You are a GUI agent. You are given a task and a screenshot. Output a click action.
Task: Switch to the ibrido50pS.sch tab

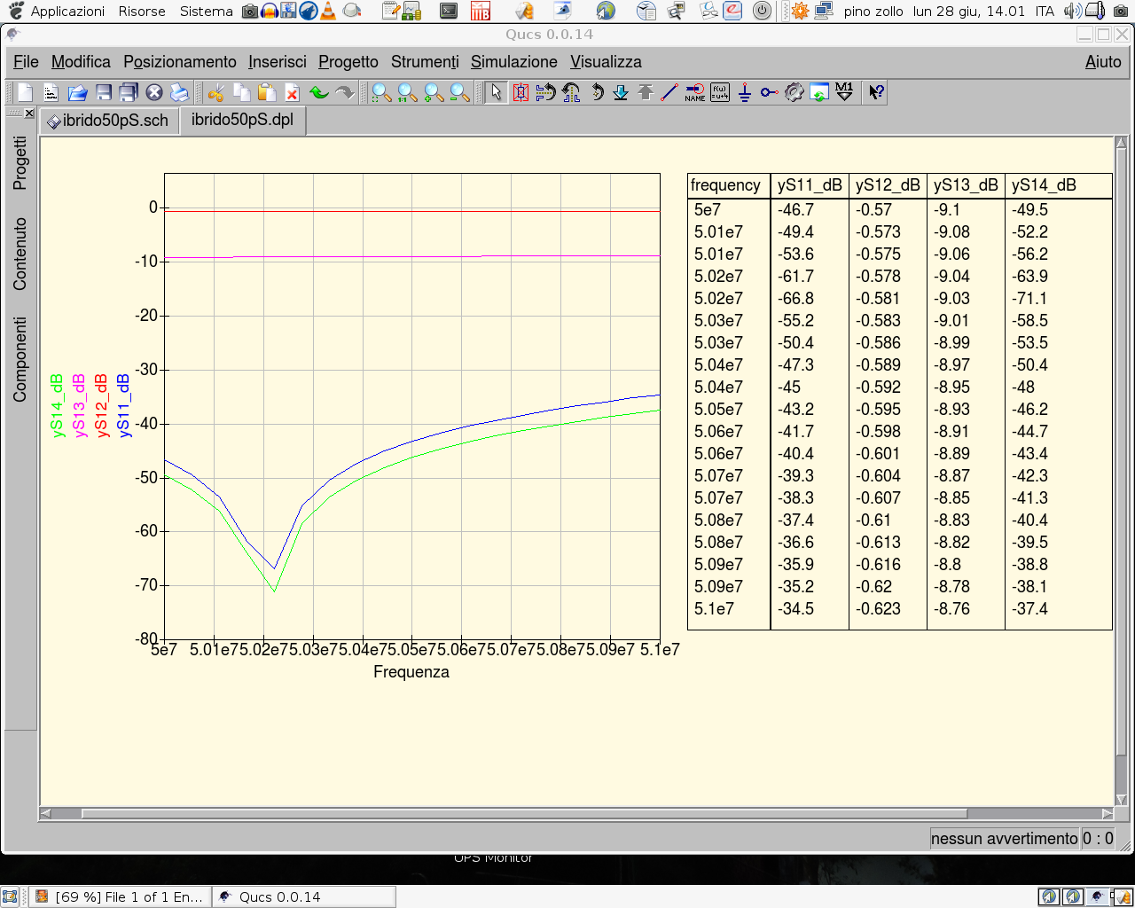109,121
